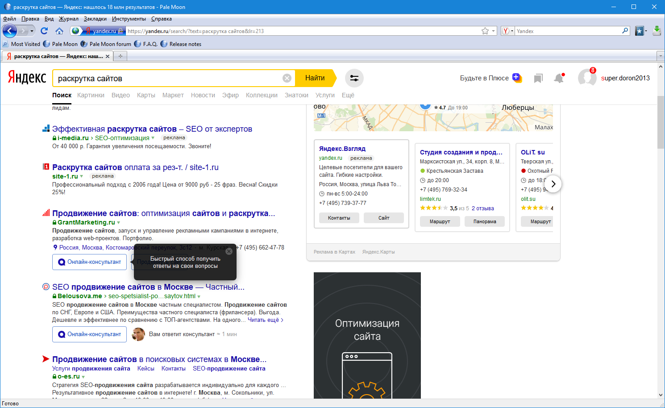Open Онлайн-консультант for the GrantMarketing.ru result
Image resolution: width=665 pixels, height=408 pixels.
90,262
